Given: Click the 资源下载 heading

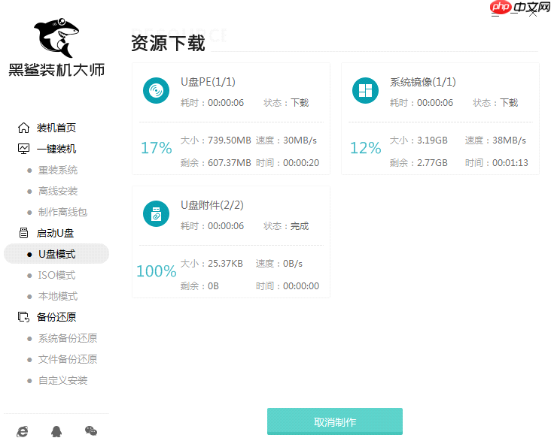Looking at the screenshot, I should click(x=168, y=43).
